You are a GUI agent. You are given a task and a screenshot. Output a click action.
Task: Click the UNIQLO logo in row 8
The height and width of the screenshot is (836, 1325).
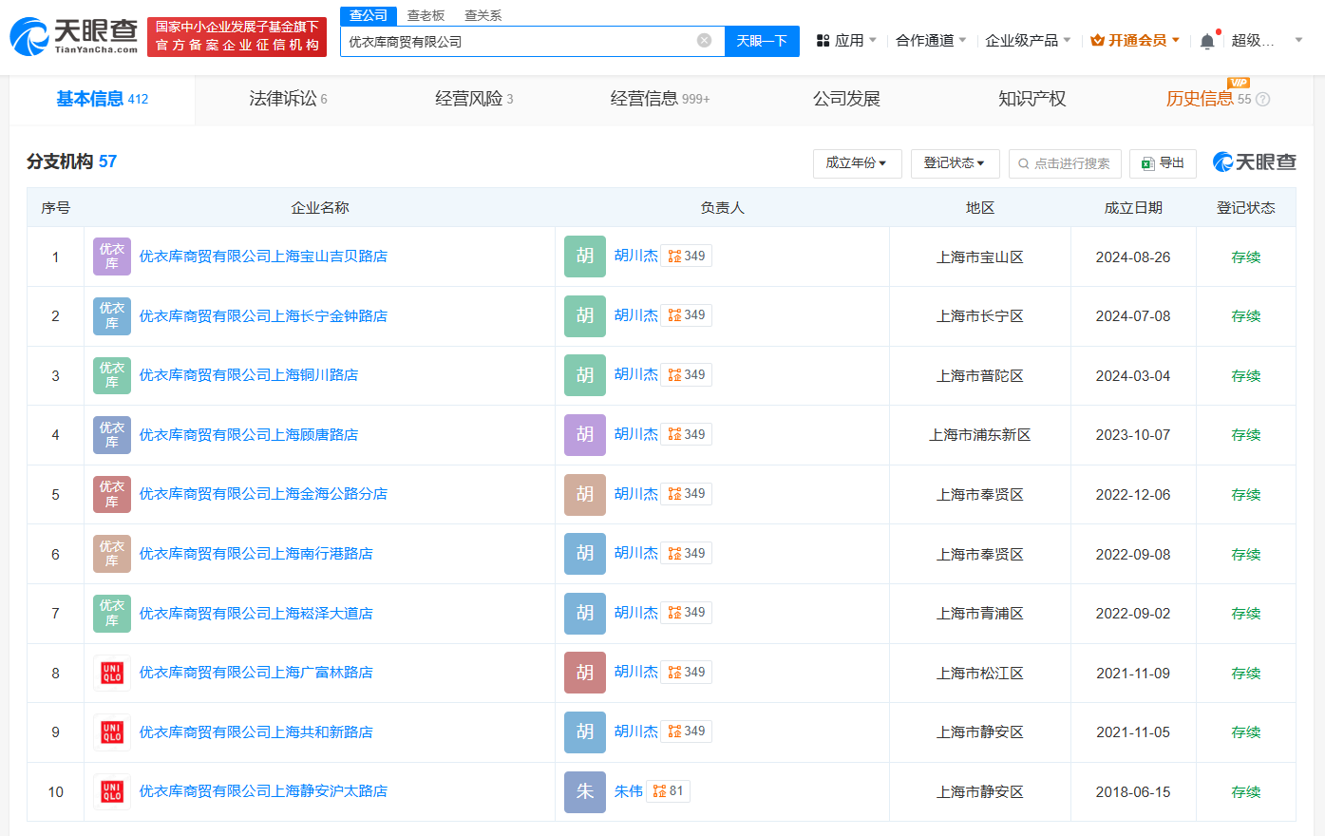112,673
